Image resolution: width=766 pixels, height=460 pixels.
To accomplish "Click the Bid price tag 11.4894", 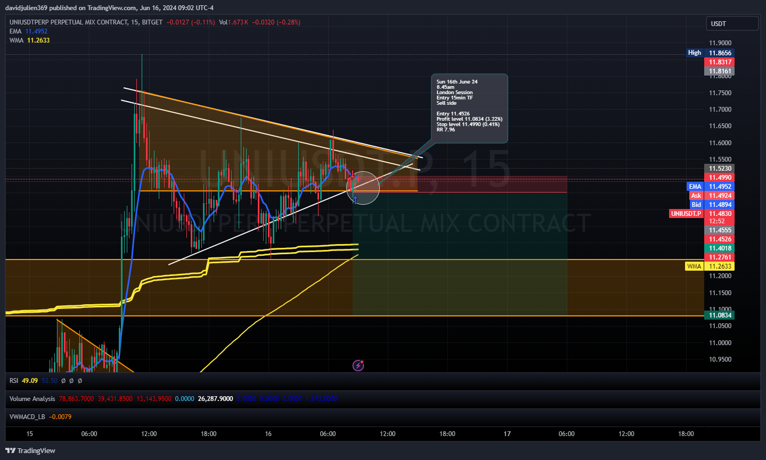I will pyautogui.click(x=720, y=205).
